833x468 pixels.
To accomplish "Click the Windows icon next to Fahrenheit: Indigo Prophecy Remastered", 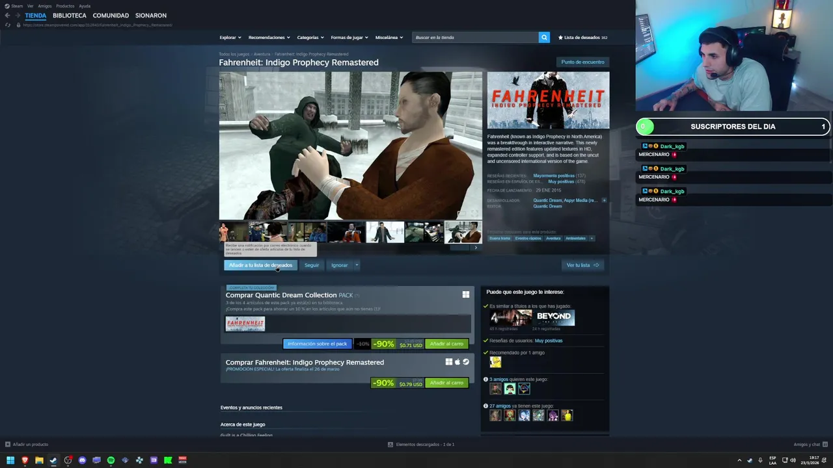I will point(449,362).
